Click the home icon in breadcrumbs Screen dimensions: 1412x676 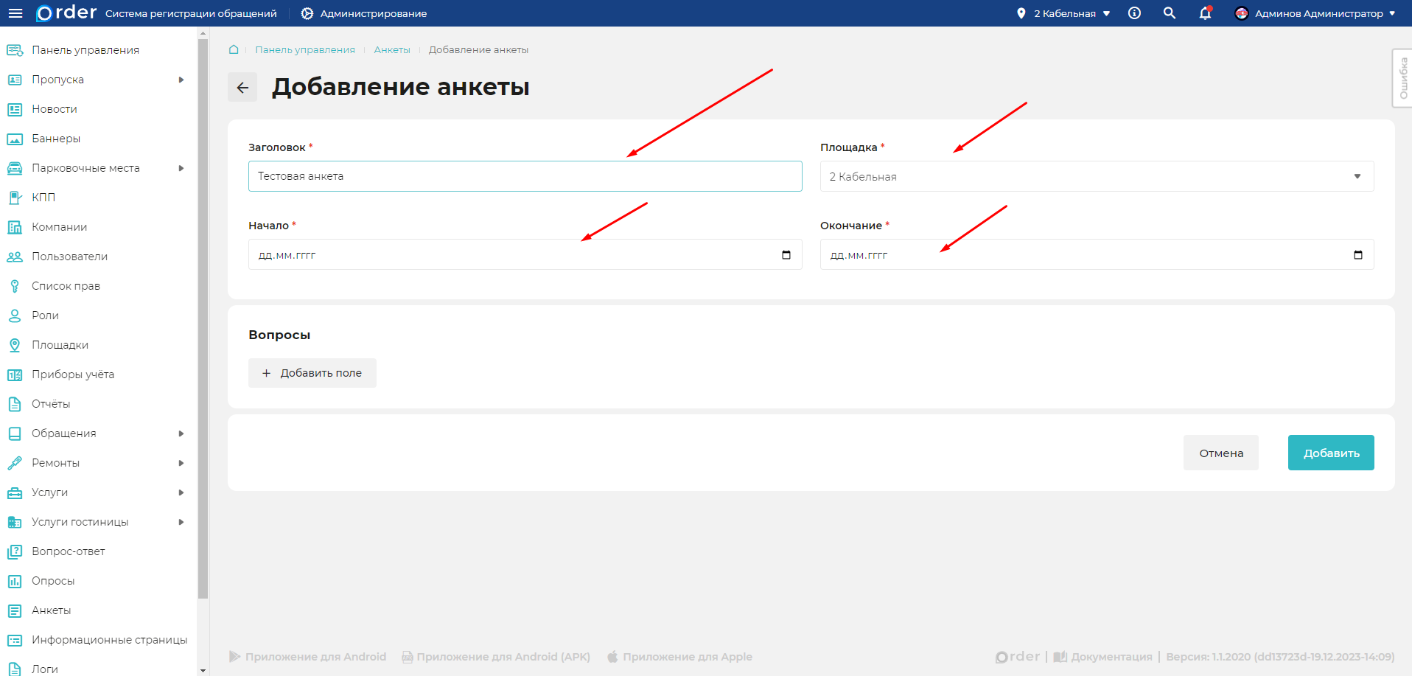[234, 50]
